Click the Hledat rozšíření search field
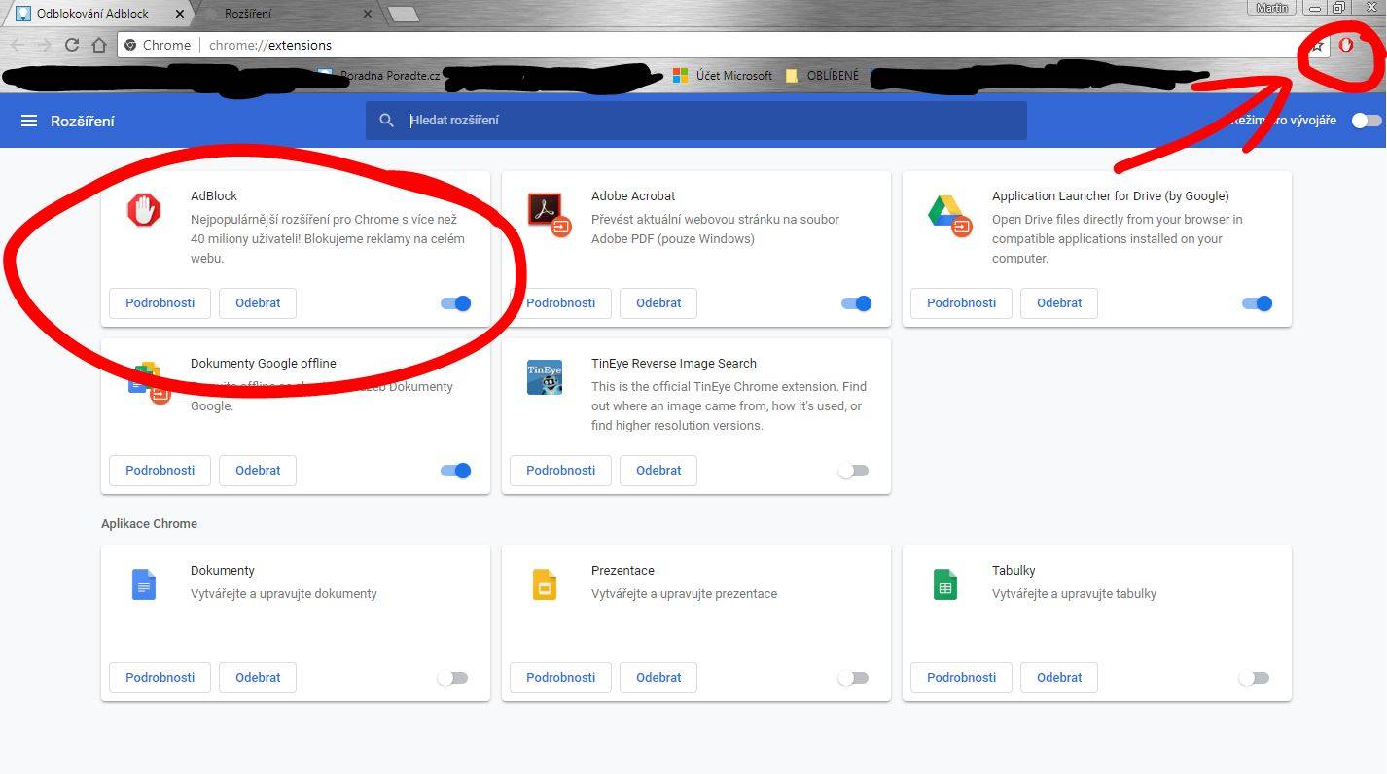This screenshot has height=774, width=1387. click(696, 121)
